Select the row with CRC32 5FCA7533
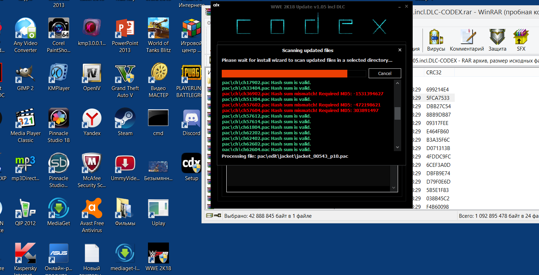This screenshot has height=275, width=539. tap(438, 98)
